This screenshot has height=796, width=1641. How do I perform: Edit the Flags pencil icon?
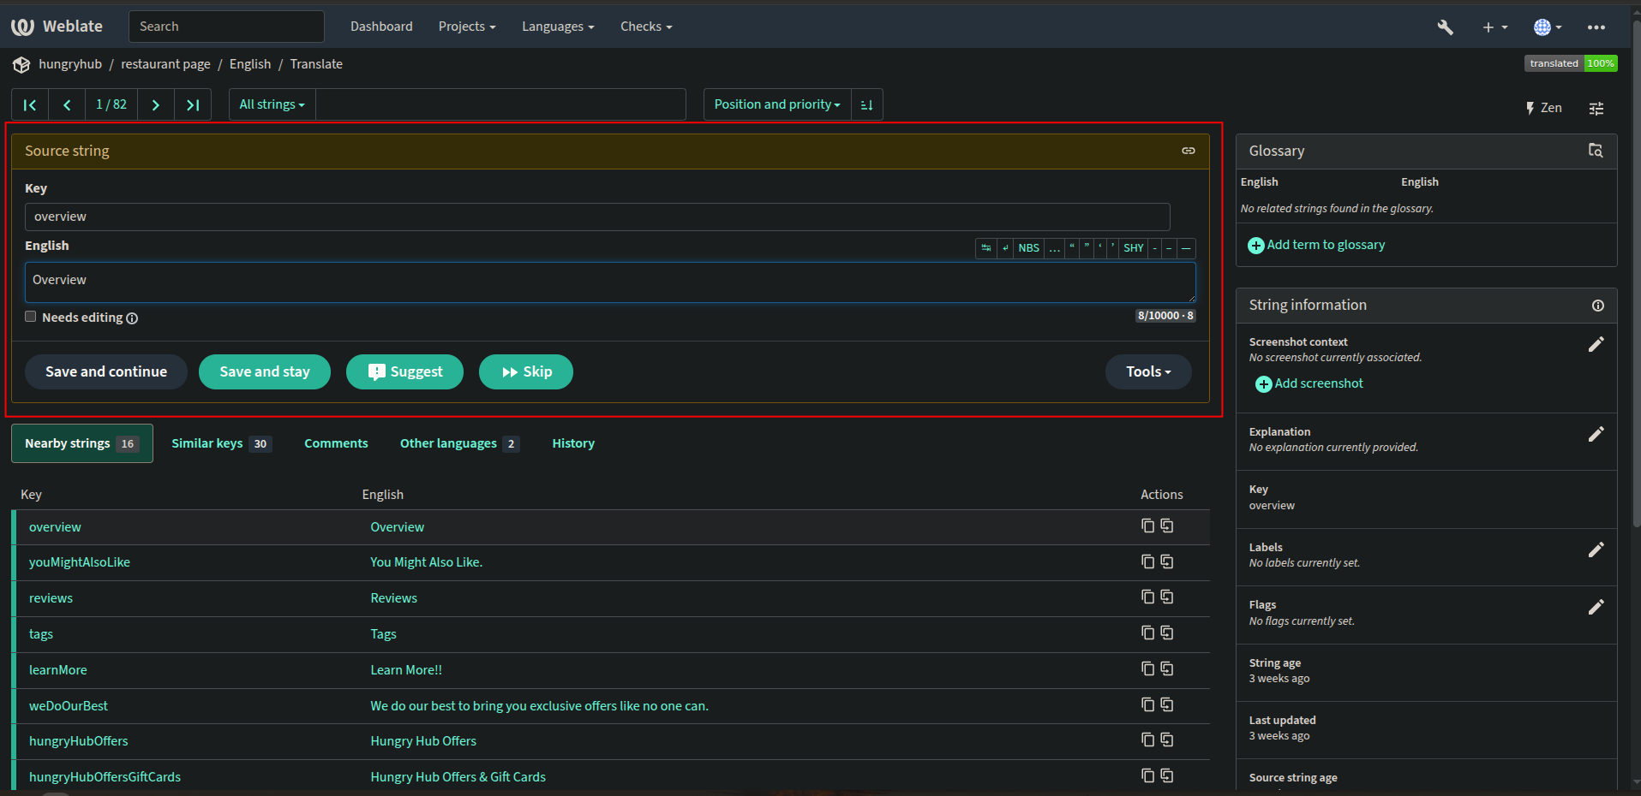[x=1595, y=608]
